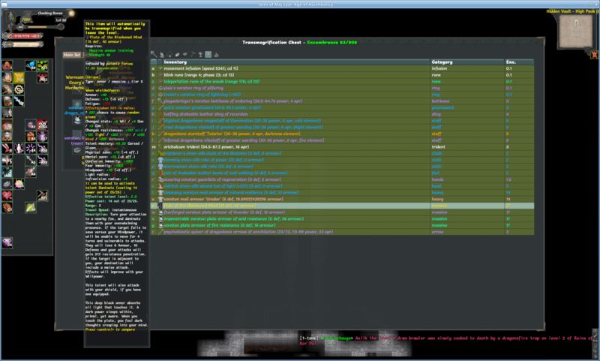
Task: Activate the pickaxe dig talent icon
Action: click(x=43, y=196)
